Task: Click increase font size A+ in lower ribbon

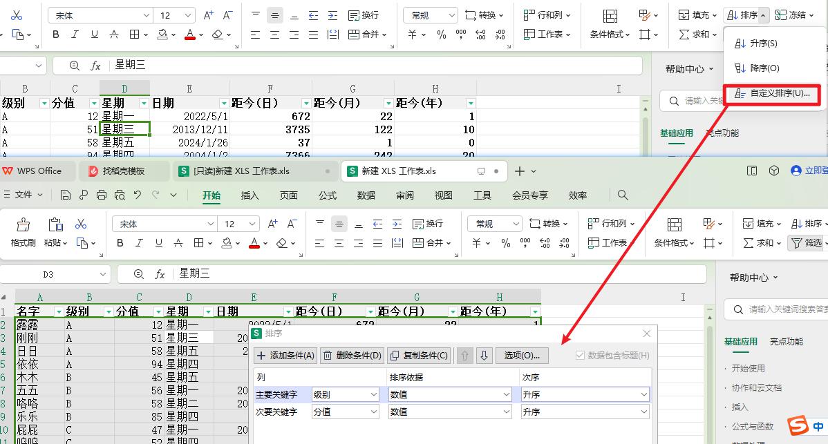Action: click(x=272, y=224)
